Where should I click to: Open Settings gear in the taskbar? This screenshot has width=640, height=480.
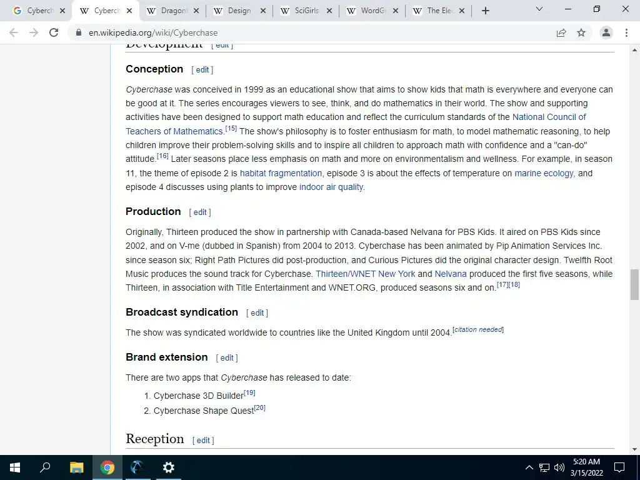coord(168,467)
